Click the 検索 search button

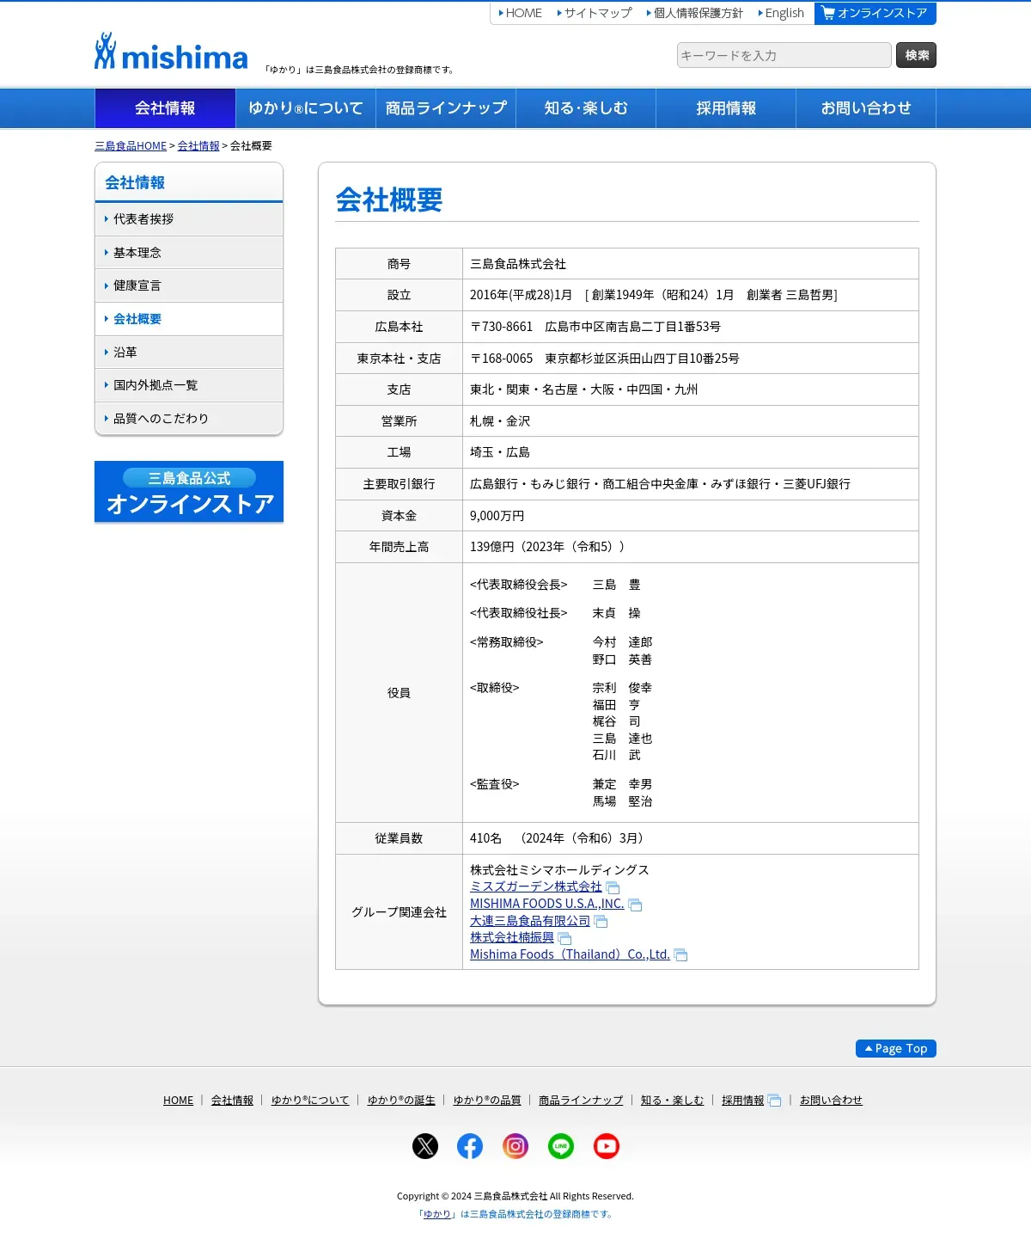[916, 55]
